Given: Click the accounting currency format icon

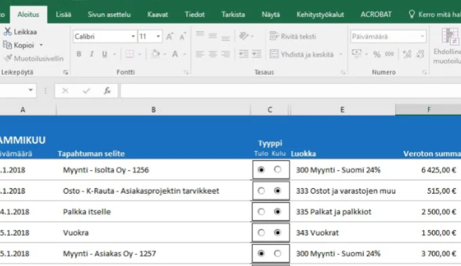Looking at the screenshot, I should pyautogui.click(x=356, y=54).
